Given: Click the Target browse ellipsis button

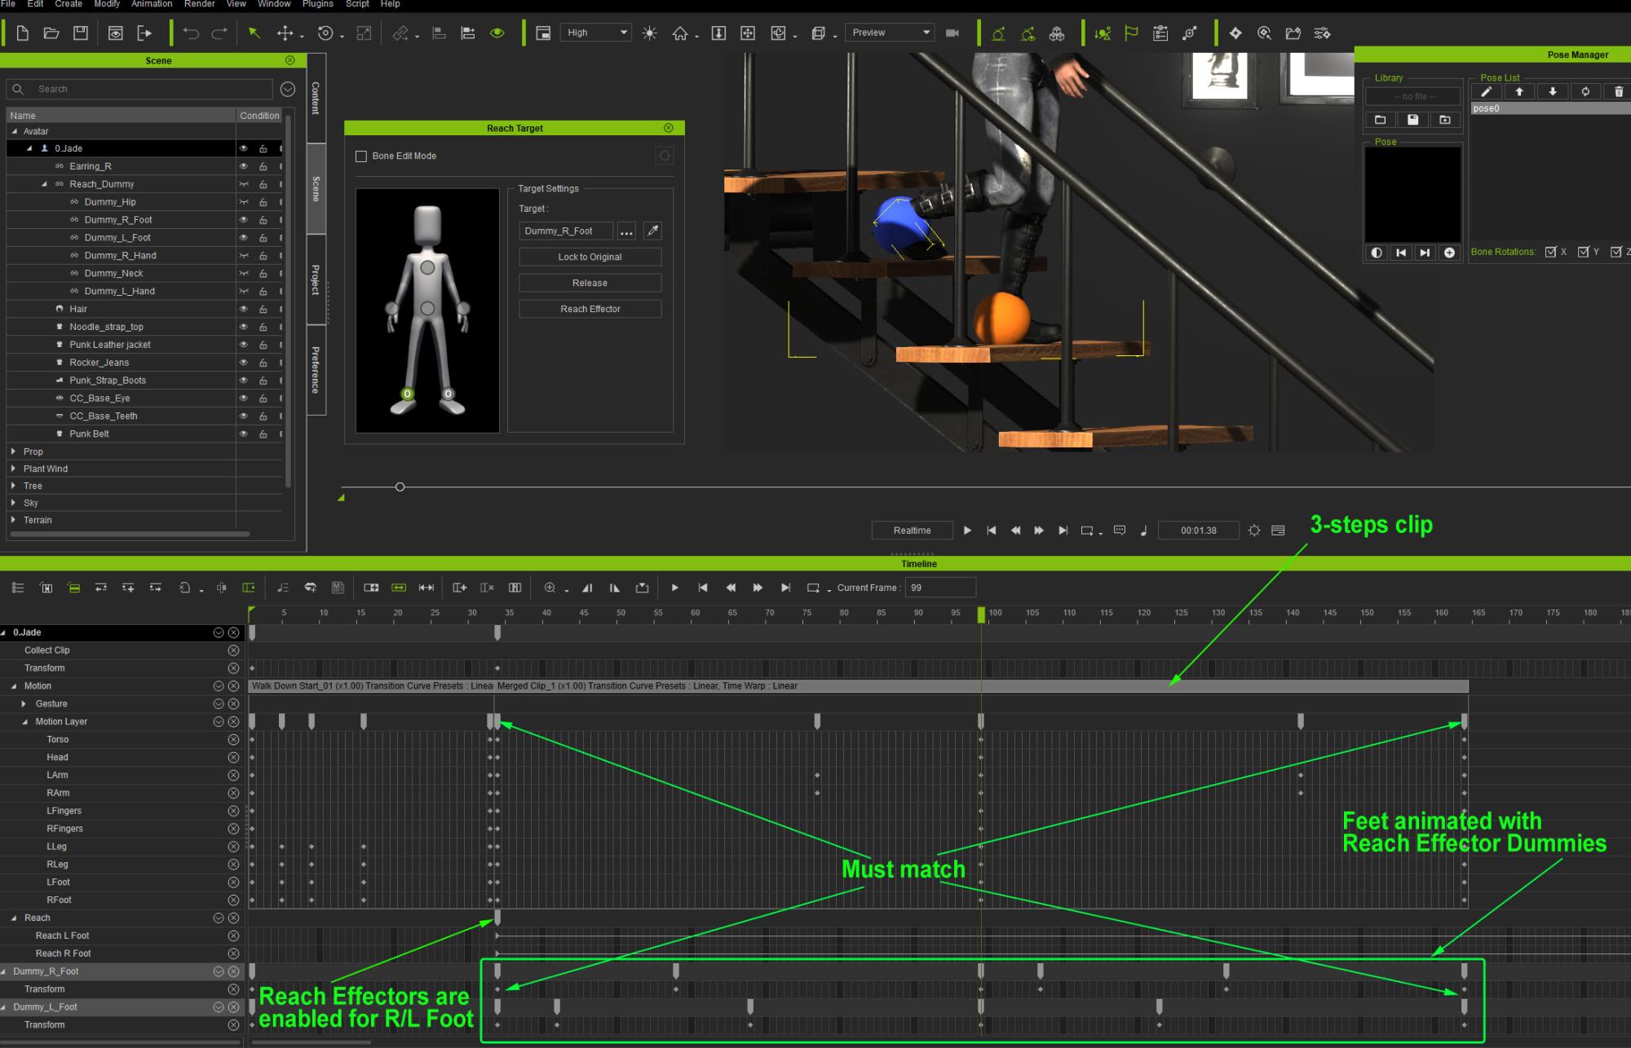Looking at the screenshot, I should [626, 231].
